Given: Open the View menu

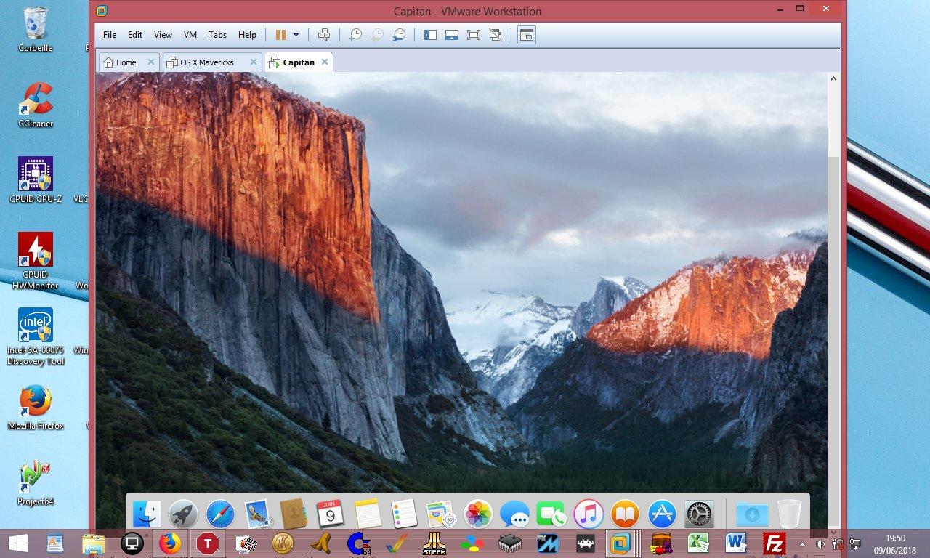Looking at the screenshot, I should pyautogui.click(x=163, y=35).
